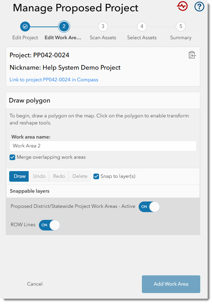Image resolution: width=213 pixels, height=304 pixels.
Task: Click the Delete polygon button
Action: coord(79,176)
